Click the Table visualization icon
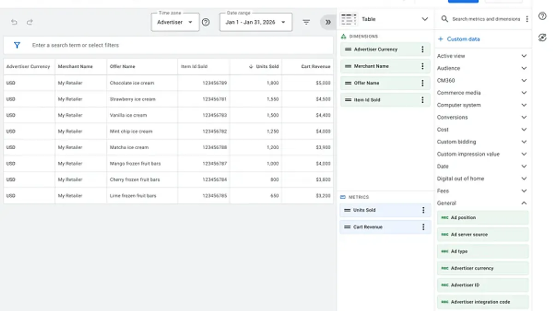Image resolution: width=553 pixels, height=311 pixels. (x=349, y=19)
